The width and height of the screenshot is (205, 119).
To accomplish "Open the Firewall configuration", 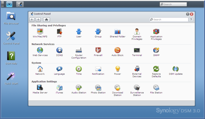I will pos(98,50).
